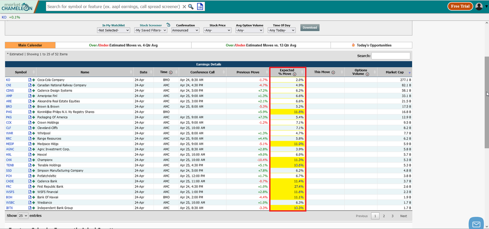Add Coca-Cola Company using its green plus icon

click(34, 80)
